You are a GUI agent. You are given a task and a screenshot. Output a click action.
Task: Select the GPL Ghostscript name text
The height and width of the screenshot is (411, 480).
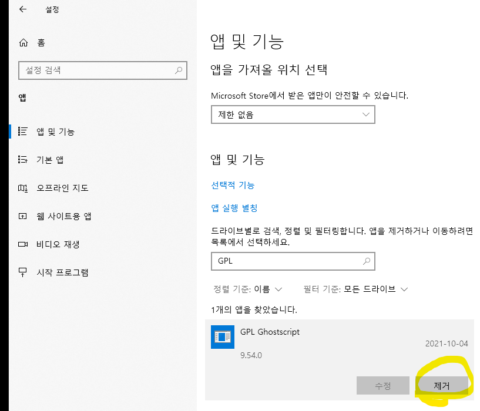pyautogui.click(x=270, y=332)
